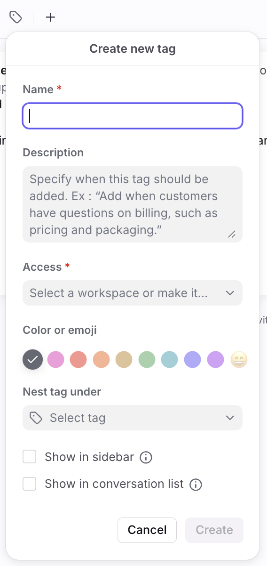
Task: Click the Cancel button
Action: click(x=147, y=530)
